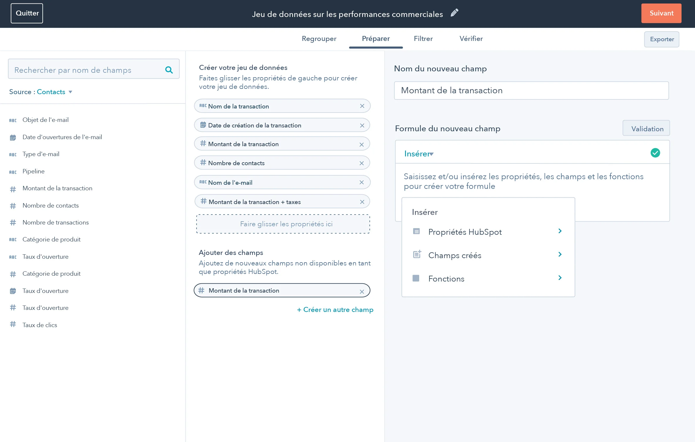Remove the Nom de l'e-mail chip with its X
The width and height of the screenshot is (695, 442).
pyautogui.click(x=362, y=182)
